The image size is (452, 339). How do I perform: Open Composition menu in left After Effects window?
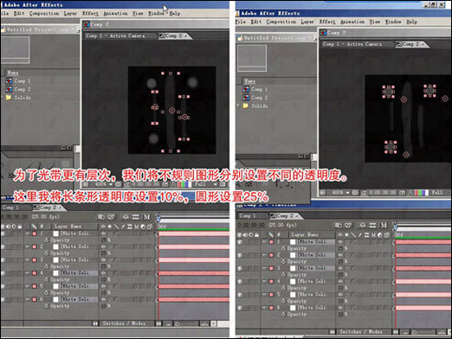pyautogui.click(x=44, y=13)
